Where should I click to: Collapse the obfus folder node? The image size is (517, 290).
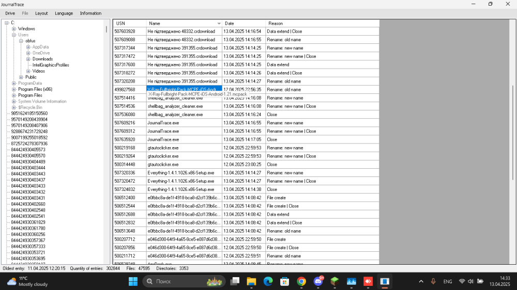tap(21, 41)
